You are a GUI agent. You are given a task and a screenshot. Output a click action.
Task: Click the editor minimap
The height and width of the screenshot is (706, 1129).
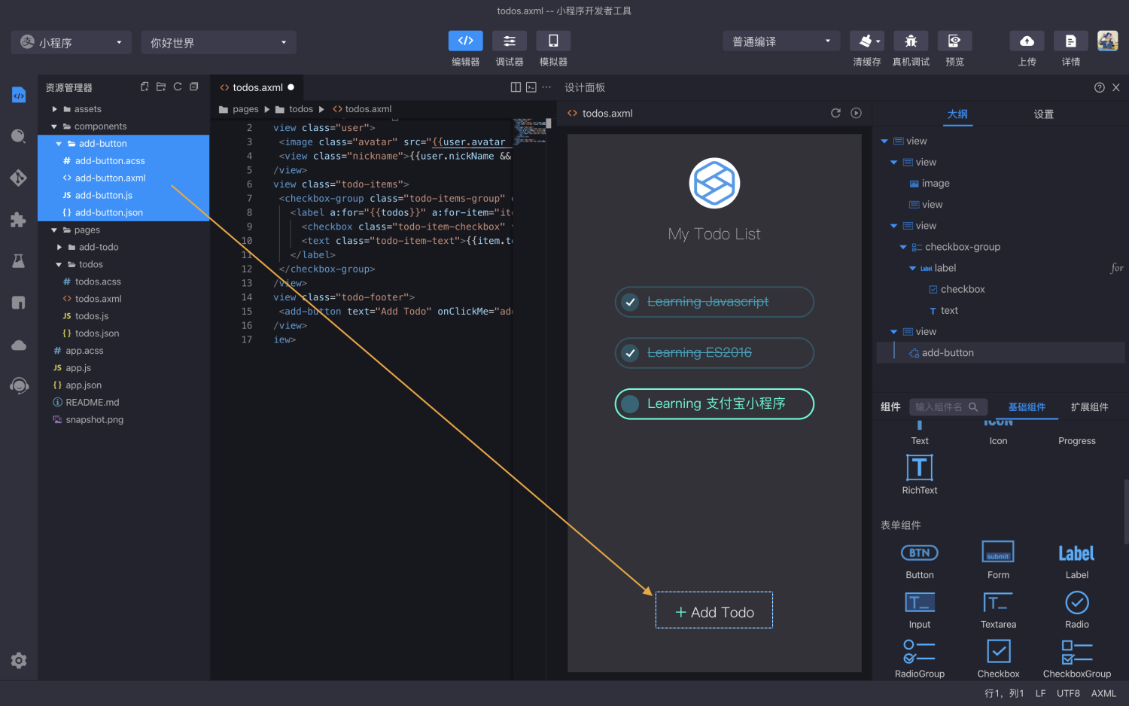[531, 132]
